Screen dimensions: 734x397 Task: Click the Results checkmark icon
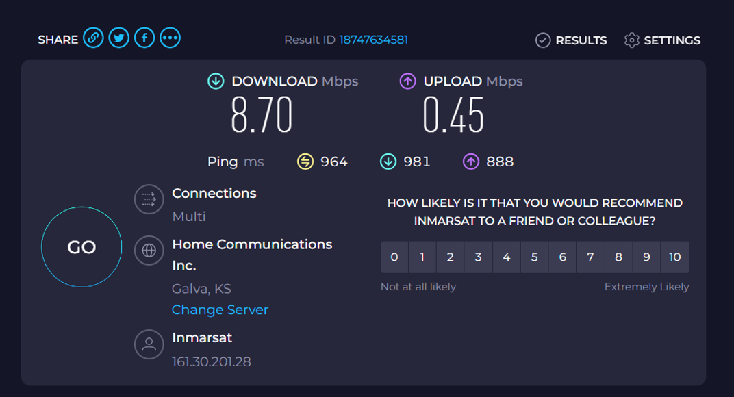pyautogui.click(x=543, y=40)
